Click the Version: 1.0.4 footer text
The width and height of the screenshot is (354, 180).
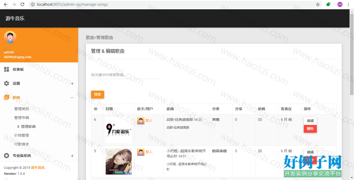(x=14, y=174)
